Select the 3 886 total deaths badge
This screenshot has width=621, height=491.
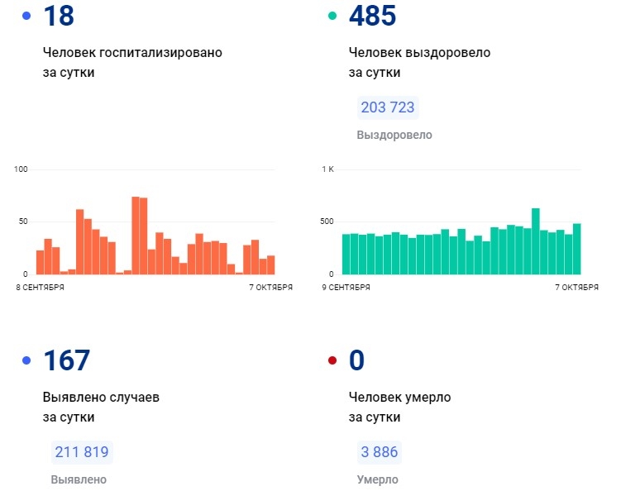click(x=377, y=452)
